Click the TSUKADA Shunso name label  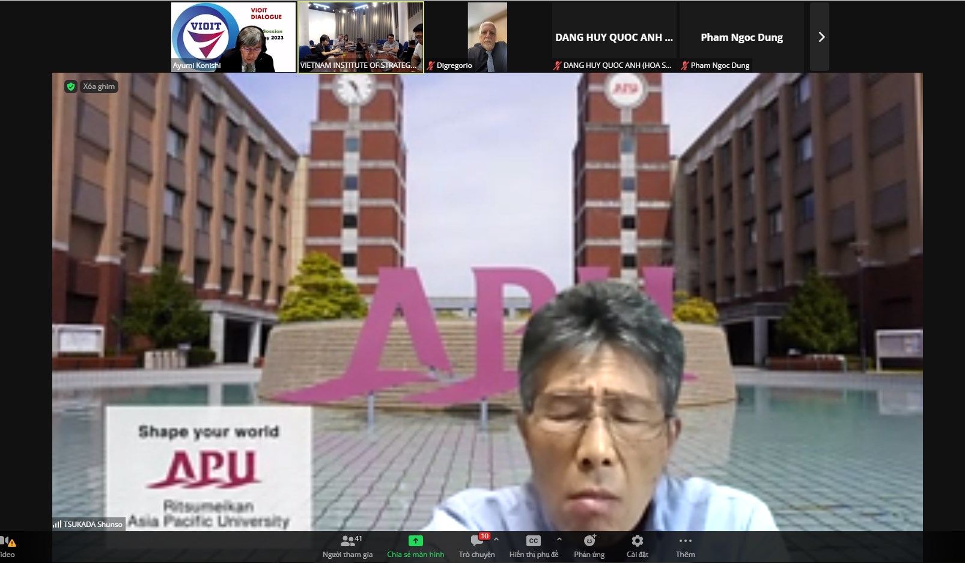(x=93, y=524)
